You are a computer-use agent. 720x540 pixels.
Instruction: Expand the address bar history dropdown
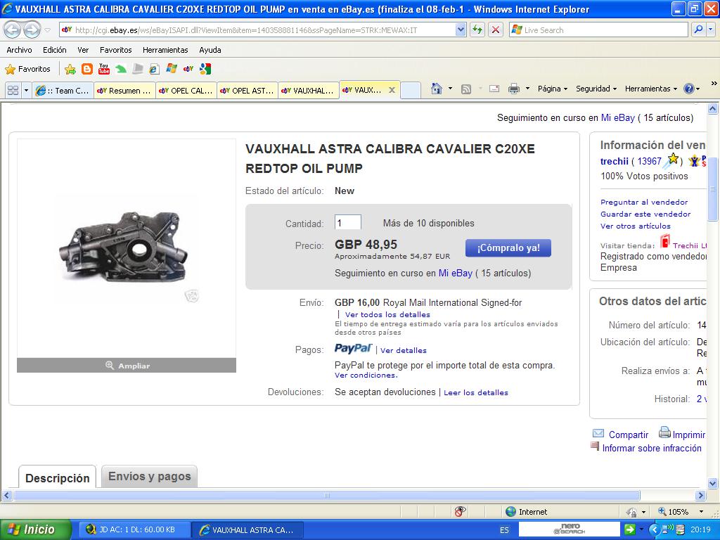pos(461,30)
